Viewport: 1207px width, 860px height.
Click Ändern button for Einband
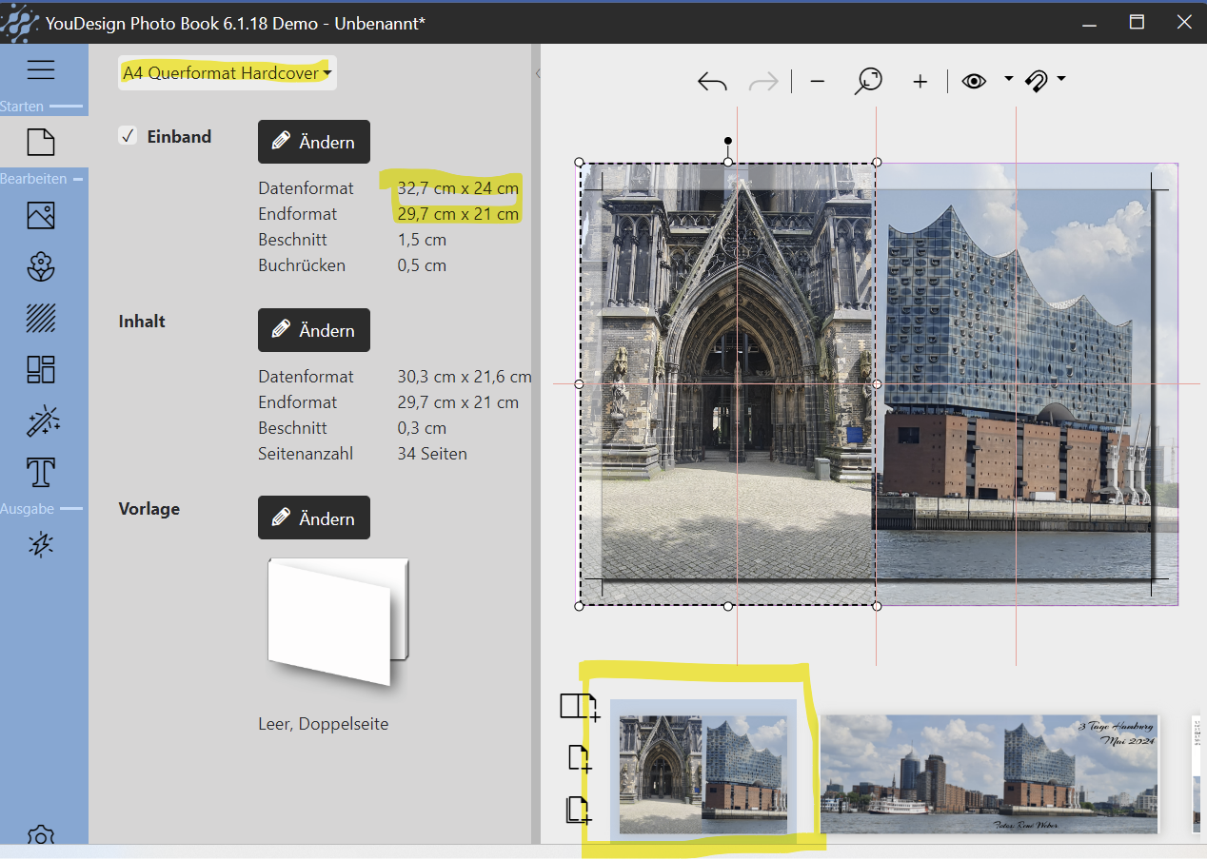tap(314, 142)
